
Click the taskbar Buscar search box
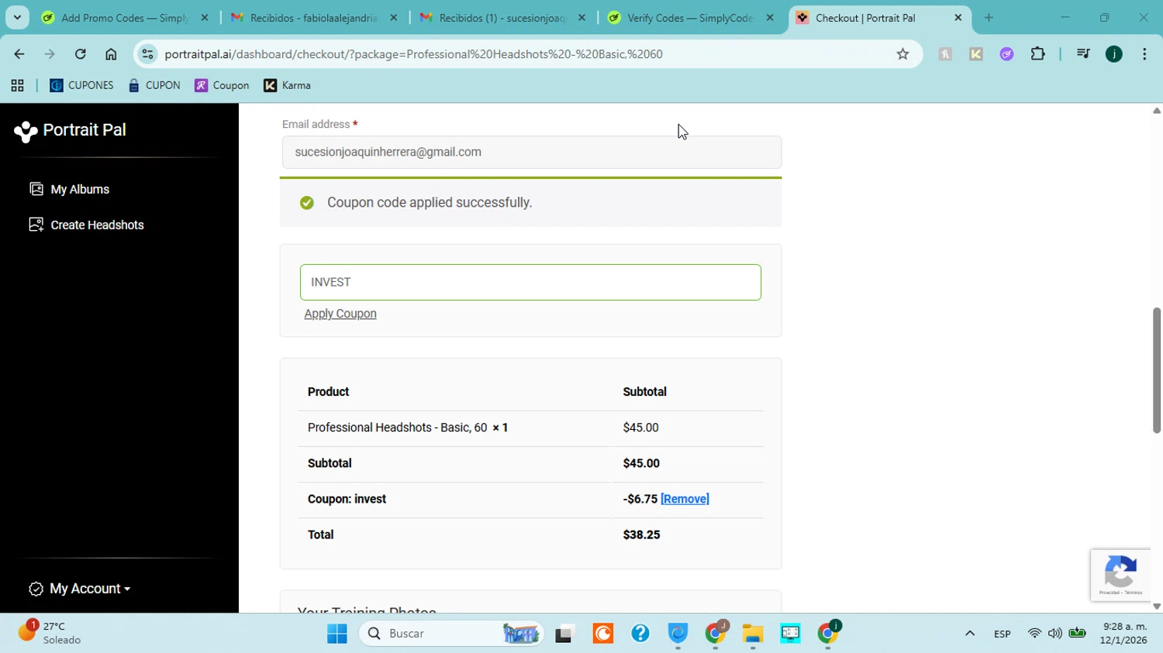click(x=450, y=634)
